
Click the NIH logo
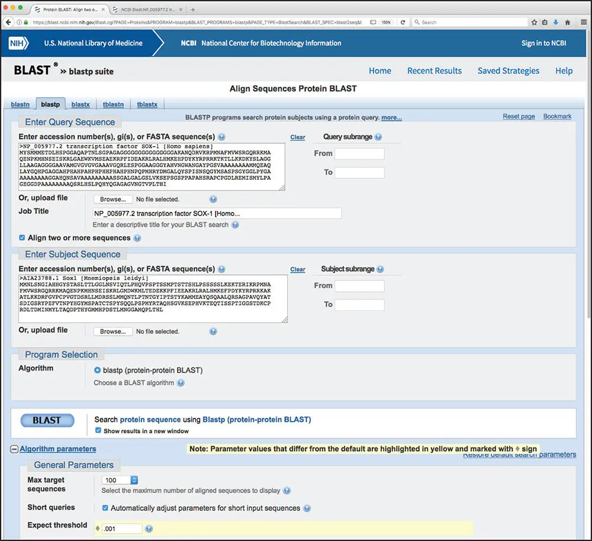pyautogui.click(x=18, y=43)
